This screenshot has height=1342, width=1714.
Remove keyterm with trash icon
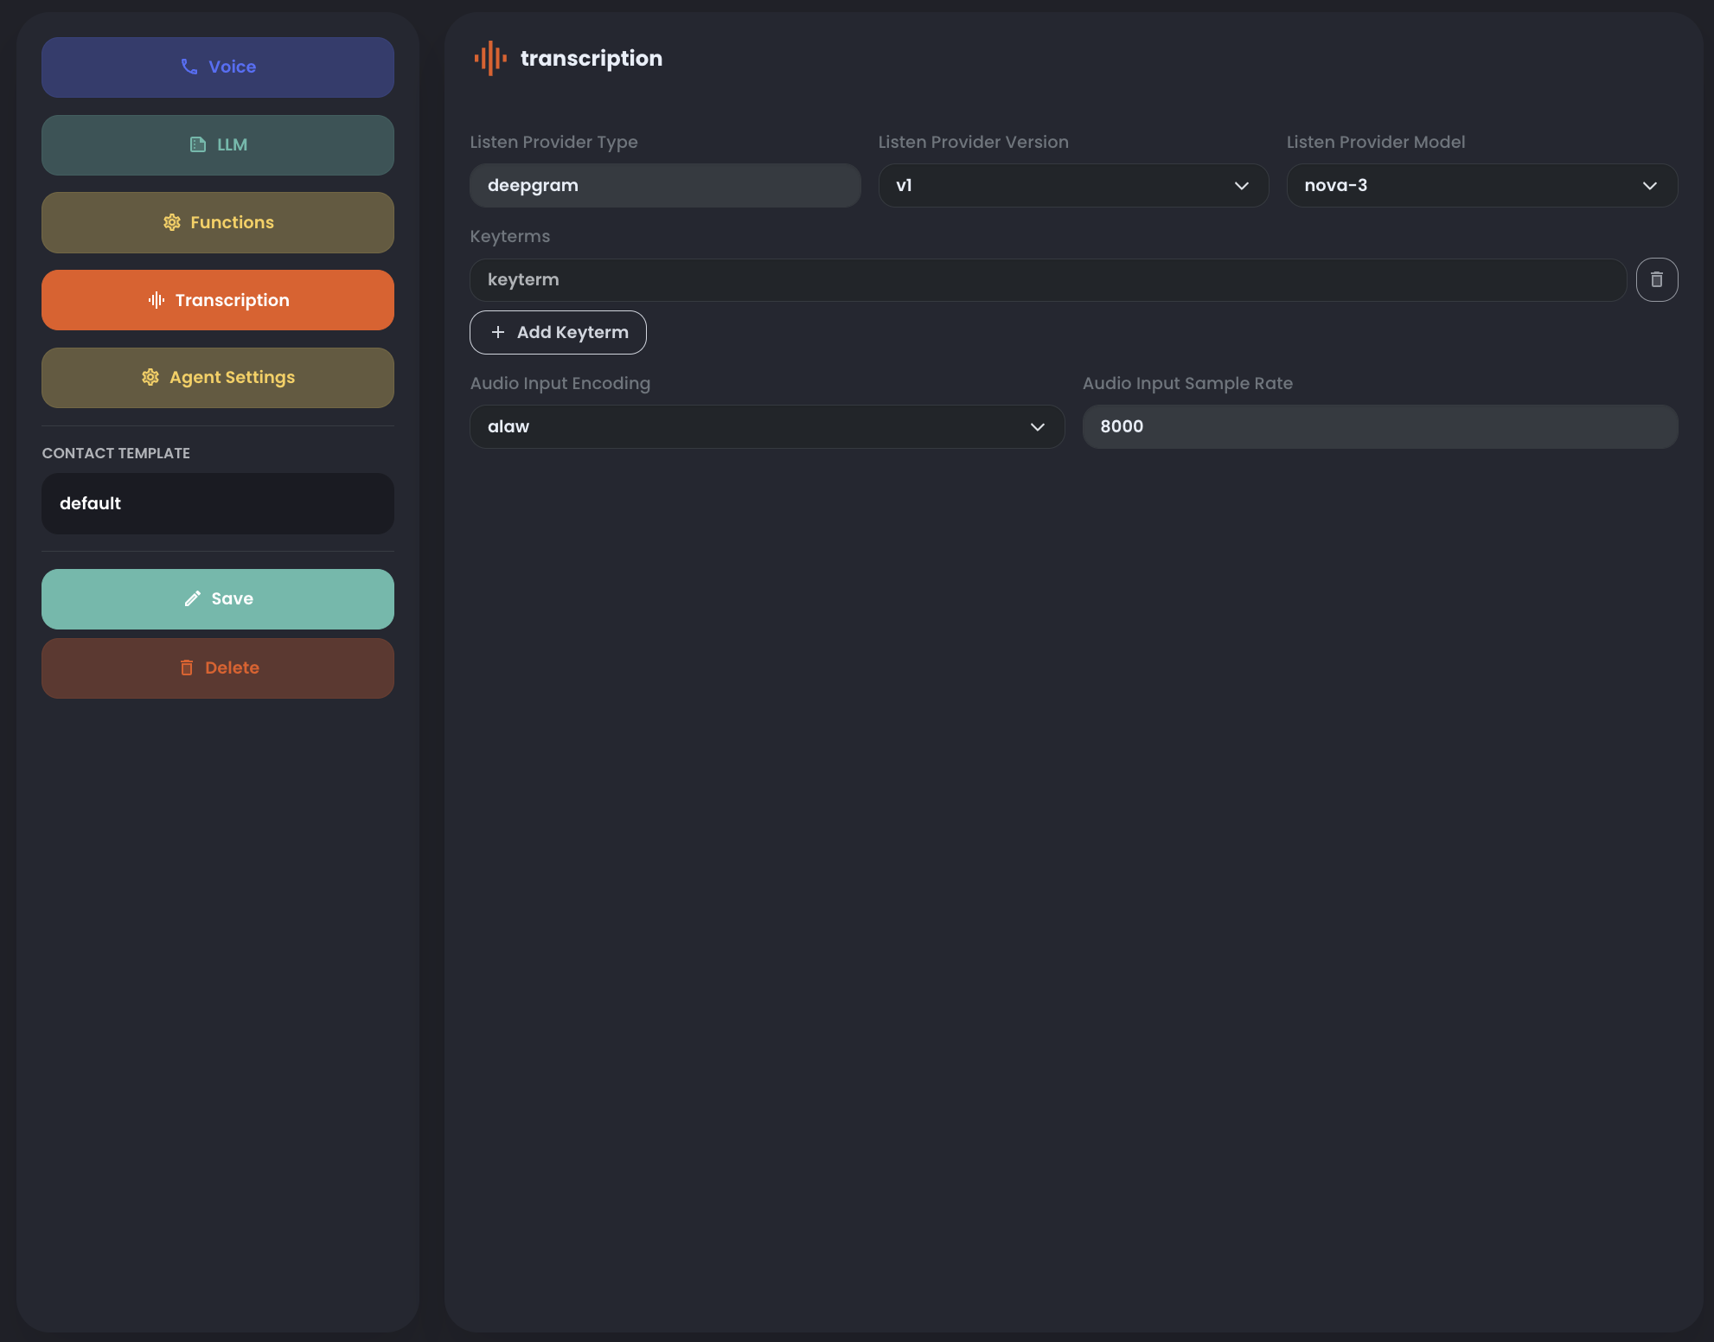(x=1657, y=280)
